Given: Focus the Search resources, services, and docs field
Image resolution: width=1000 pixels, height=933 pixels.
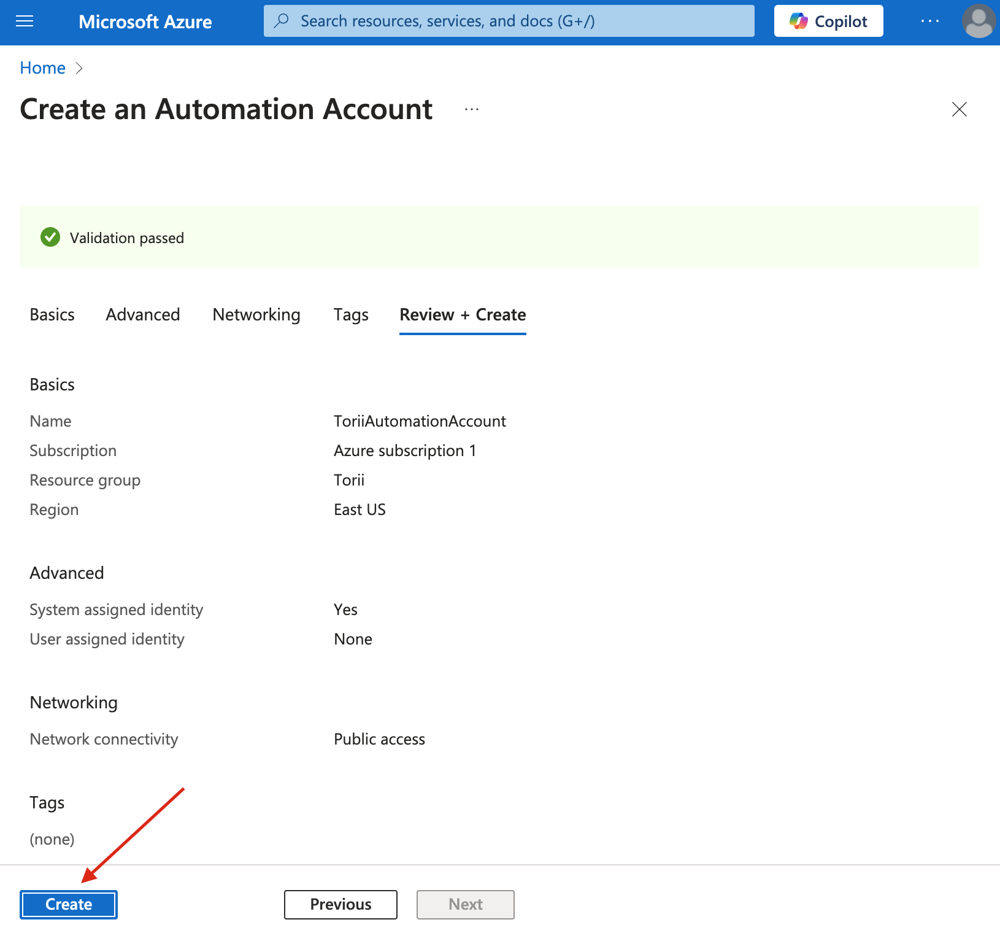Looking at the screenshot, I should pyautogui.click(x=509, y=21).
